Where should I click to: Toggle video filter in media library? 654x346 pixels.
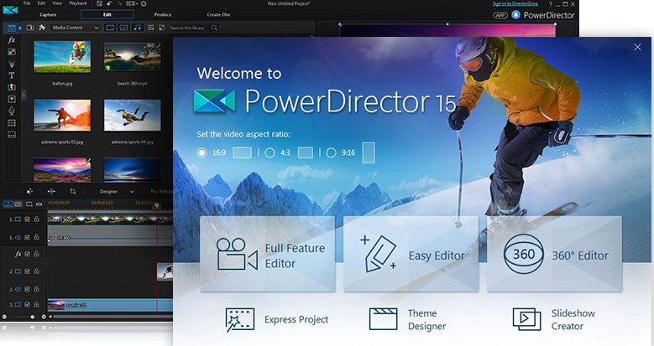click(110, 28)
